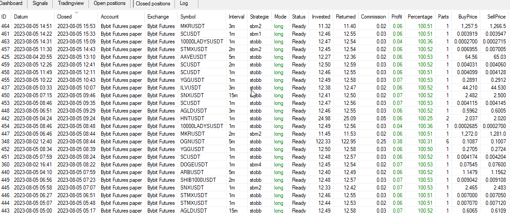Click the sort arrow above Closed header
The height and width of the screenshot is (213, 510).
click(x=77, y=13)
